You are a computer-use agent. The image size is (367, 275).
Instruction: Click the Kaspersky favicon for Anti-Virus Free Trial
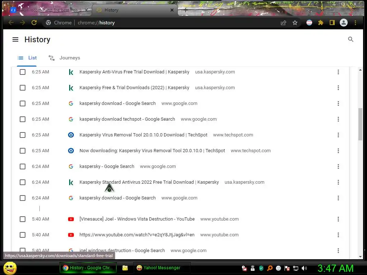pos(71,72)
